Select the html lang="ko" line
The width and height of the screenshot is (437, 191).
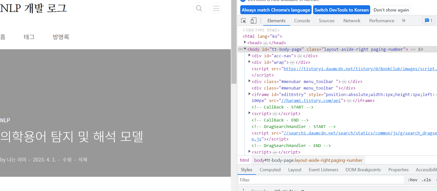[x=262, y=36]
